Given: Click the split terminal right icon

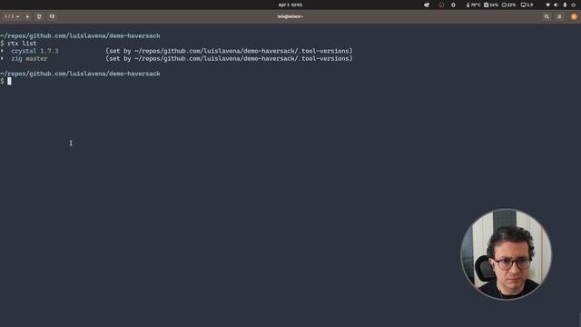Looking at the screenshot, I should point(39,16).
